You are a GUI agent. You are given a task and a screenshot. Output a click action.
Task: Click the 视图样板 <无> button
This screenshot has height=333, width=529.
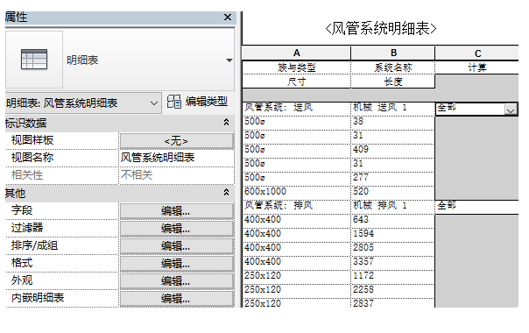click(176, 141)
